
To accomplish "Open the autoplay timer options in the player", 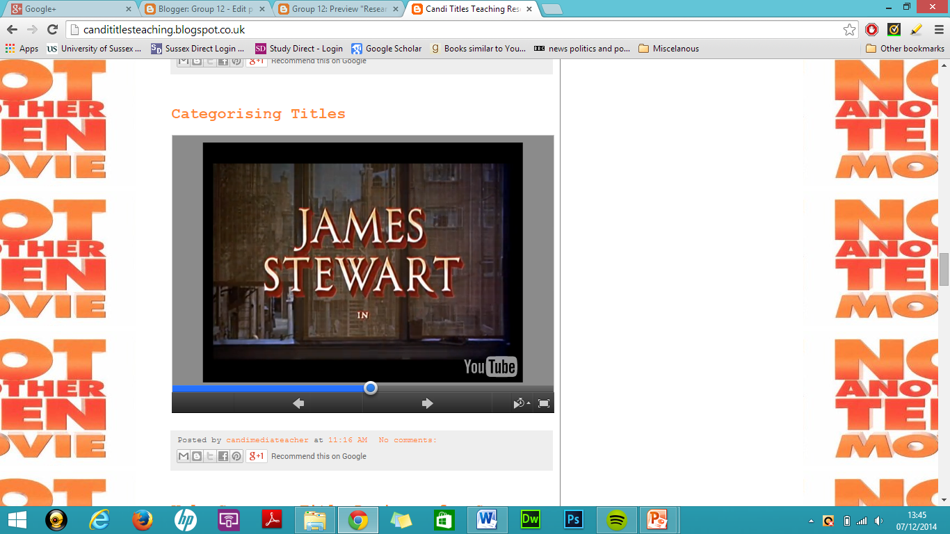I will (521, 403).
